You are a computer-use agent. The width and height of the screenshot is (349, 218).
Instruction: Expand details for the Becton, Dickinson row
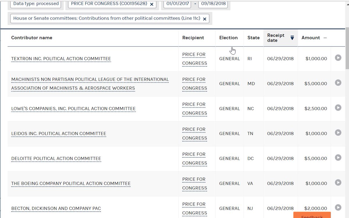pos(338,207)
